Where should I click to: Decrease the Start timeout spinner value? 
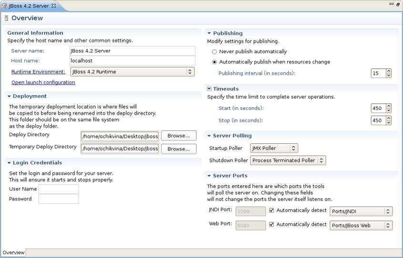click(389, 110)
